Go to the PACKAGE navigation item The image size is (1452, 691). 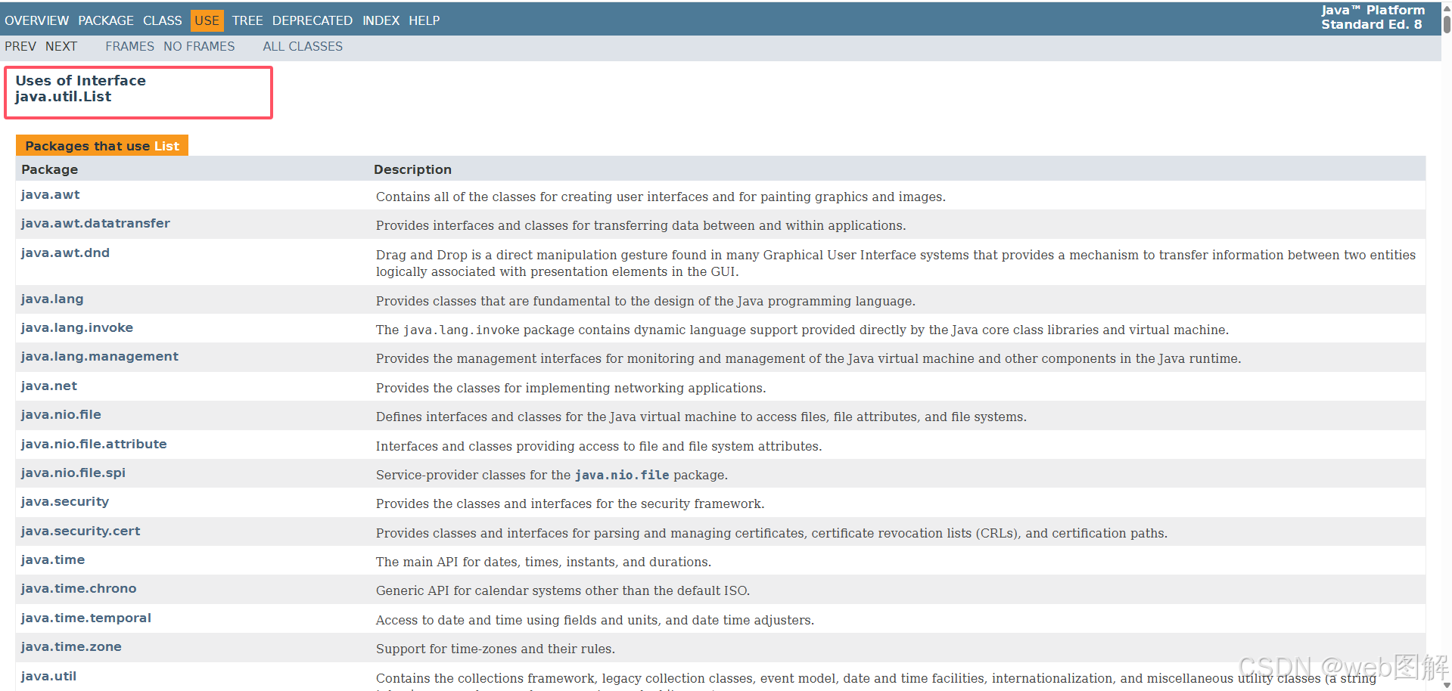pos(106,20)
